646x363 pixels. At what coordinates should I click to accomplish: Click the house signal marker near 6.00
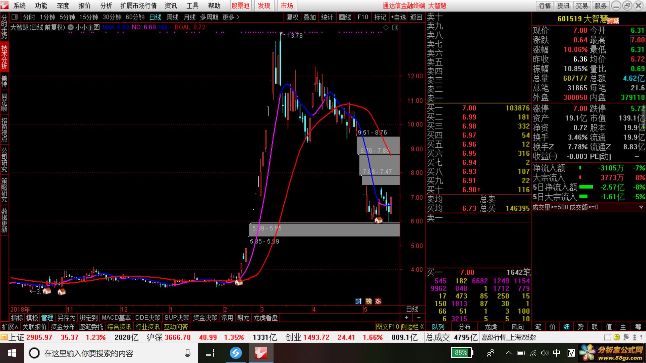point(379,220)
